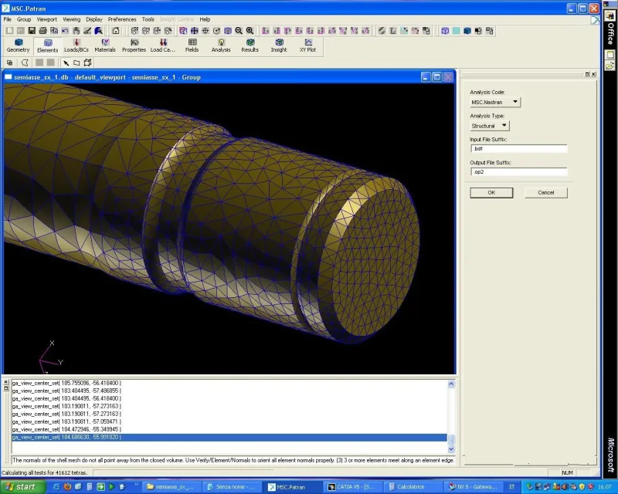The image size is (618, 494).
Task: Select the arrow pick cursor tool
Action: [x=66, y=63]
